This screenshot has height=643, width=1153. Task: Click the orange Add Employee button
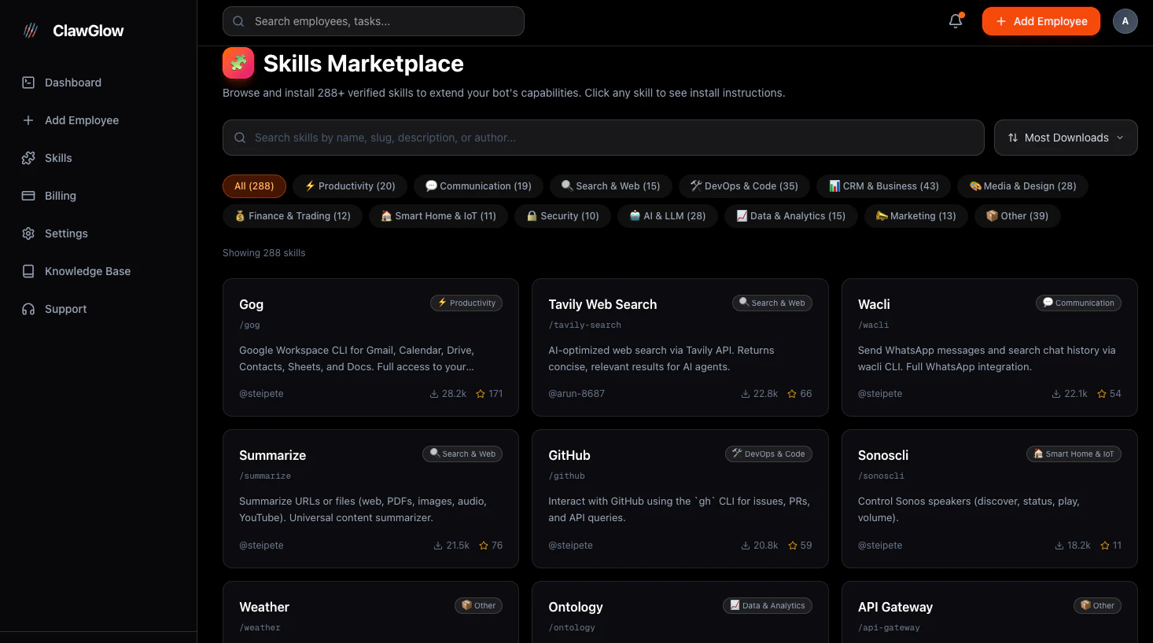(1041, 21)
